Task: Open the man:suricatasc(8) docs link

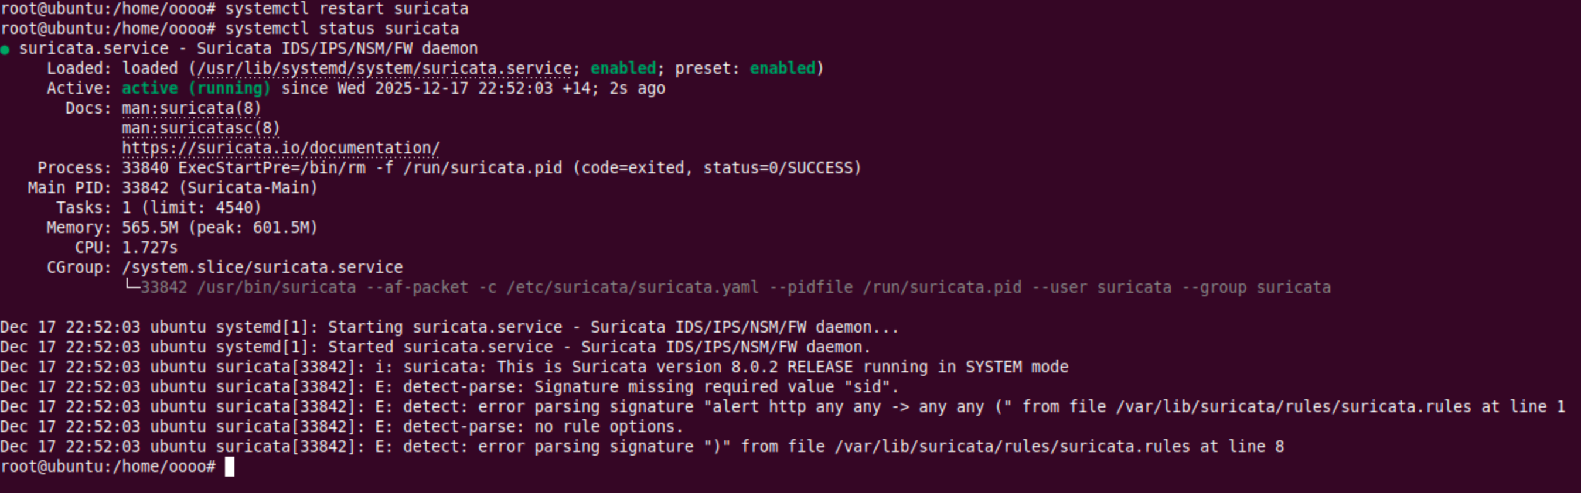Action: coord(200,129)
